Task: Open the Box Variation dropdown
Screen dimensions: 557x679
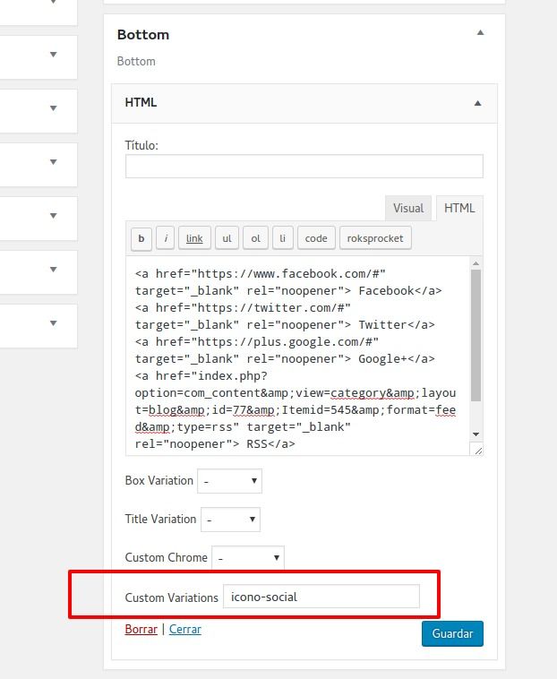Action: 229,481
